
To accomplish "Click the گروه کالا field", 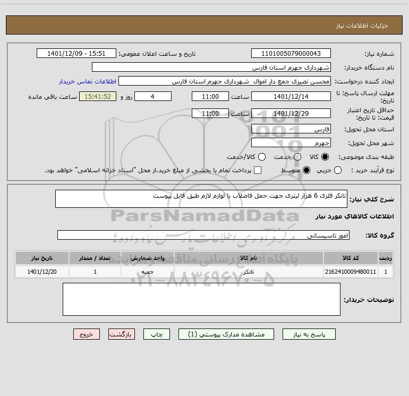I will tap(203, 235).
